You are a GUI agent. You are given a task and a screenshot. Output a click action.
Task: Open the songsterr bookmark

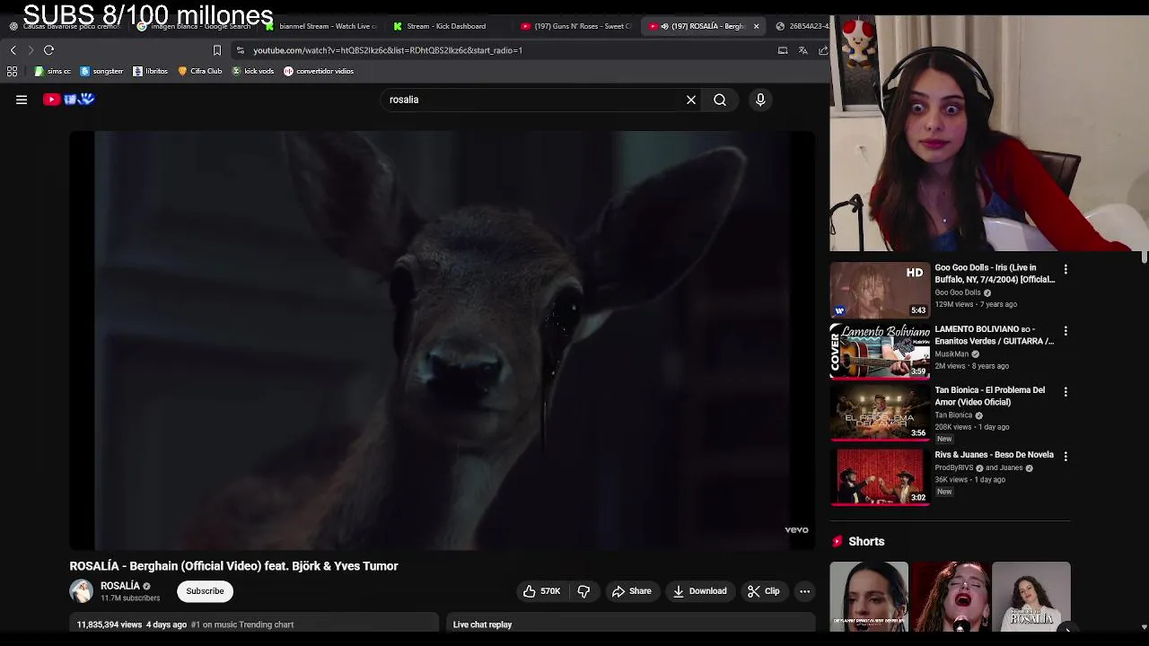tap(102, 71)
